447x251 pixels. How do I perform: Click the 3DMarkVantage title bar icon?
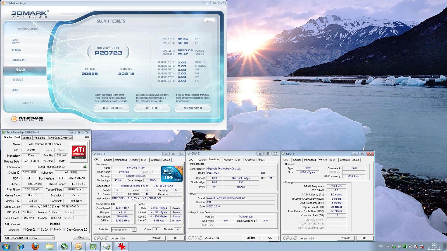click(x=3, y=3)
